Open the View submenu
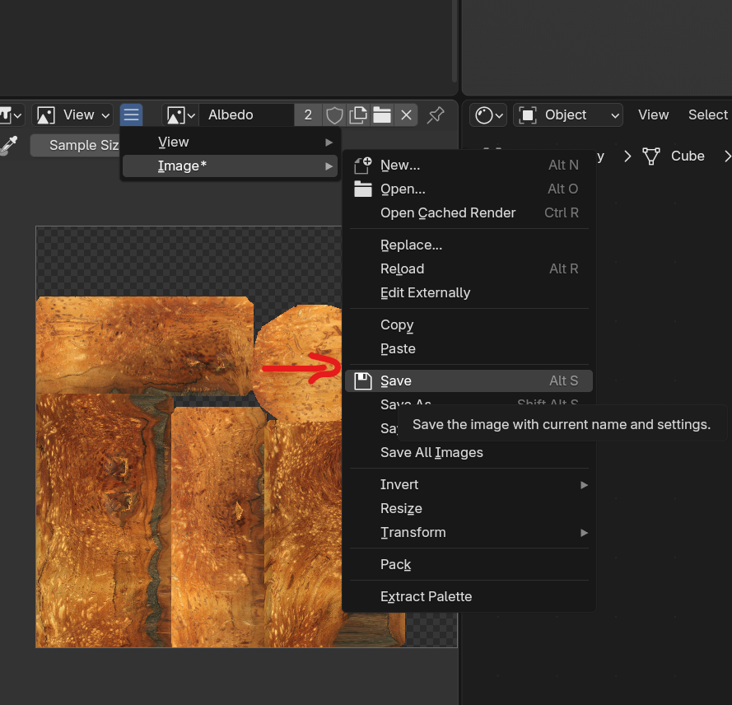 tap(231, 142)
